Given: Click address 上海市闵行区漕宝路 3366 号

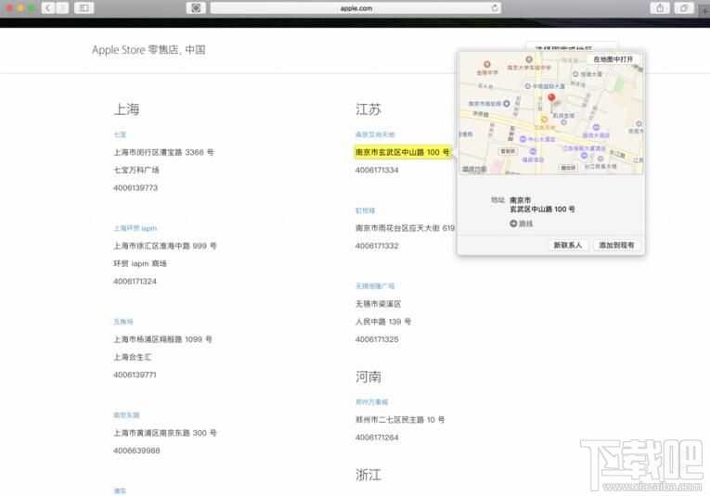Looking at the screenshot, I should (163, 152).
